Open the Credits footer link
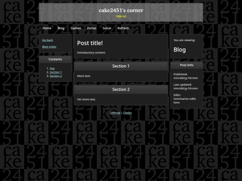 click(127, 113)
